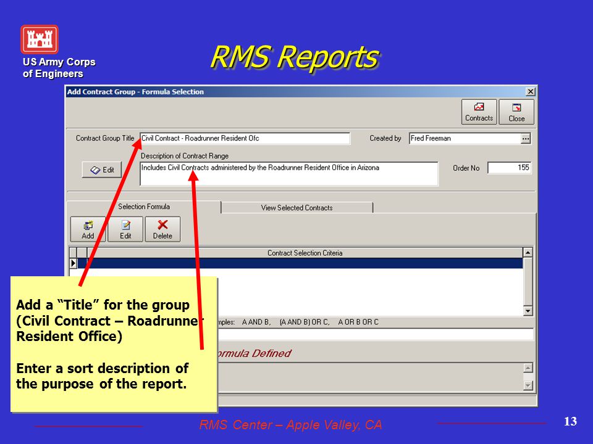Switch to the View Selected Contracts tab
The width and height of the screenshot is (593, 444).
click(297, 208)
